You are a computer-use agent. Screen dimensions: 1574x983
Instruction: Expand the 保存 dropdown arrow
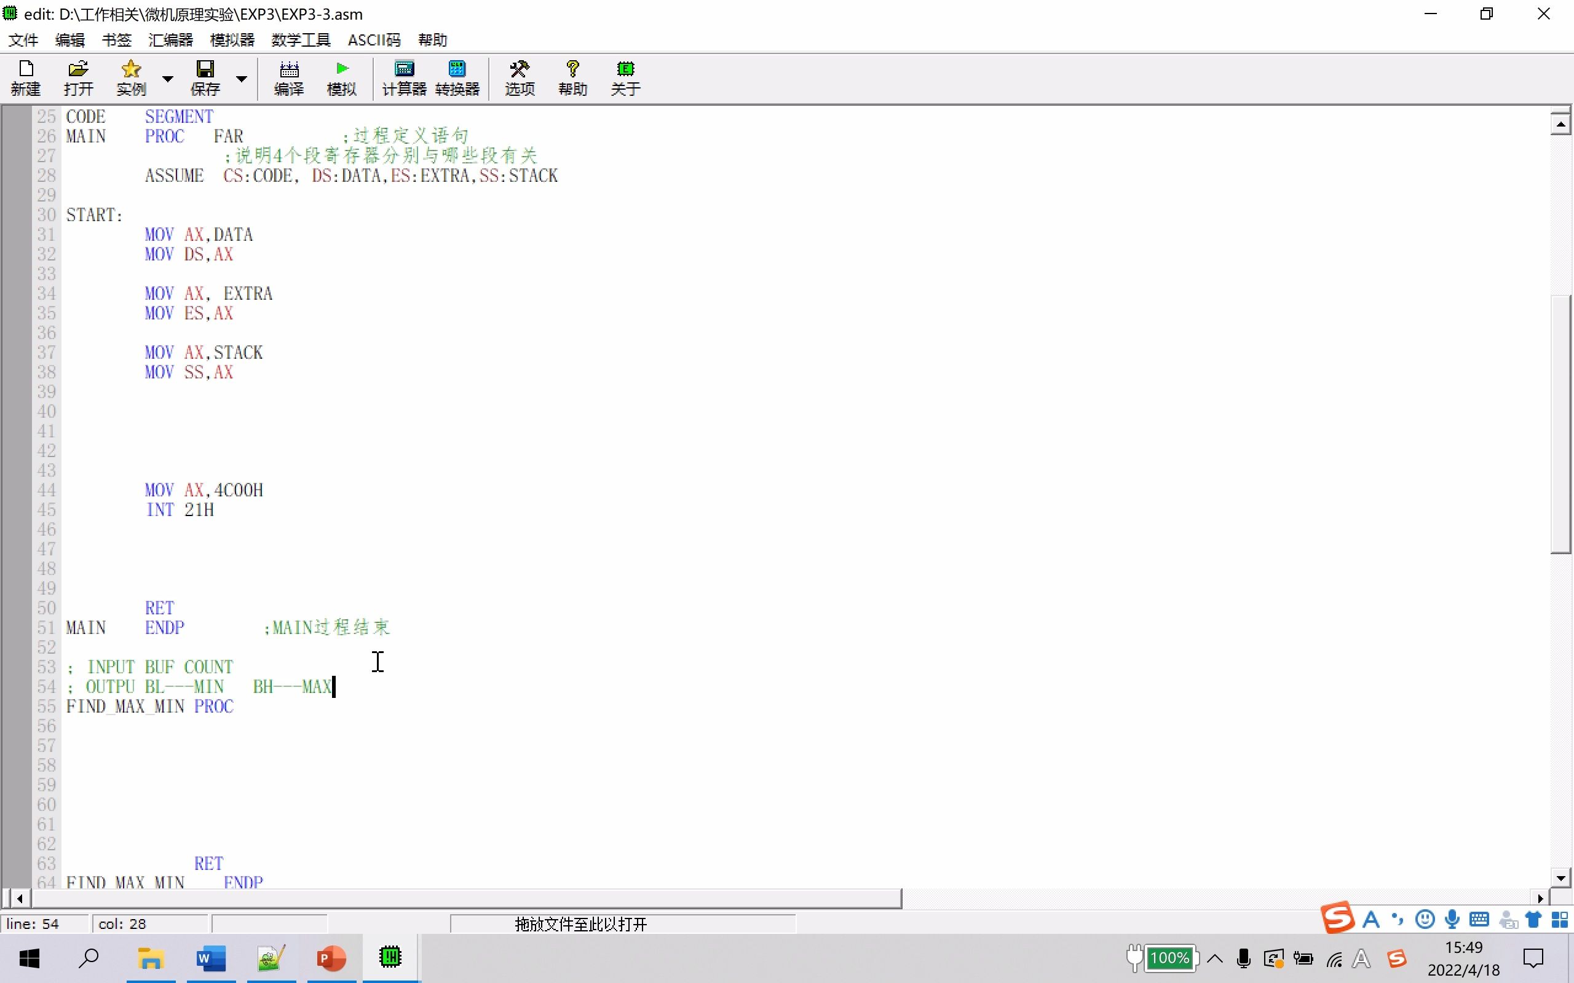241,79
